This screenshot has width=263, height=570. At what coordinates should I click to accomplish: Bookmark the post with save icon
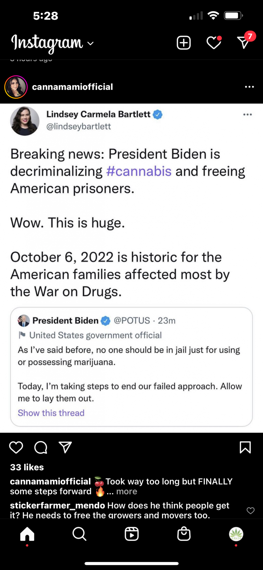pos(245,447)
